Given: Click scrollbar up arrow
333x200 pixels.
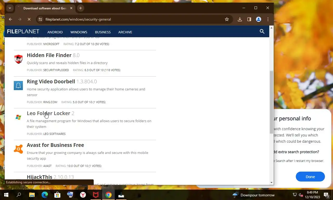Looking at the screenshot, I should click(x=272, y=28).
